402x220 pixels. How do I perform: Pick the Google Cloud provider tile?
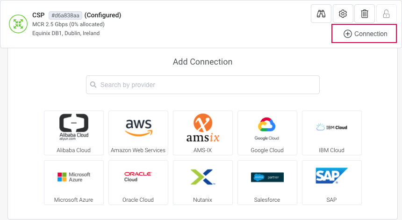pos(267,133)
